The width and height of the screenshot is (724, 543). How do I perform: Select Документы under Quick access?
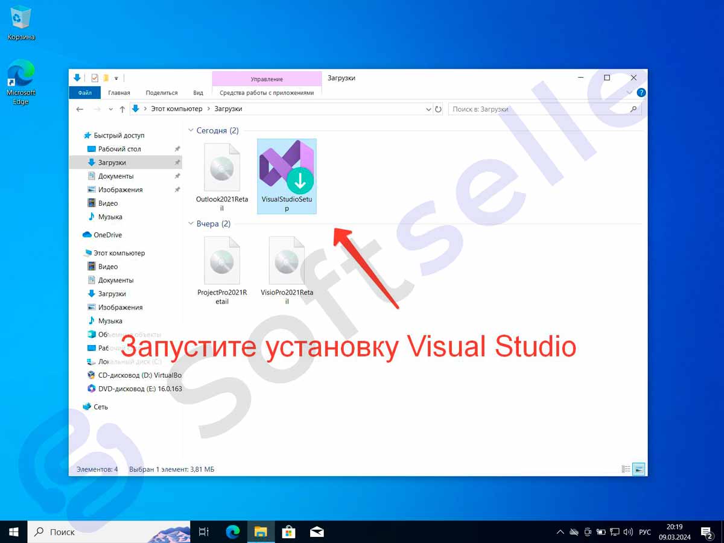click(116, 176)
